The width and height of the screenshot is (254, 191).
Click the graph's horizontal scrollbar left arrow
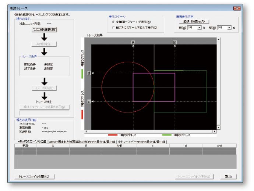(x=86, y=131)
